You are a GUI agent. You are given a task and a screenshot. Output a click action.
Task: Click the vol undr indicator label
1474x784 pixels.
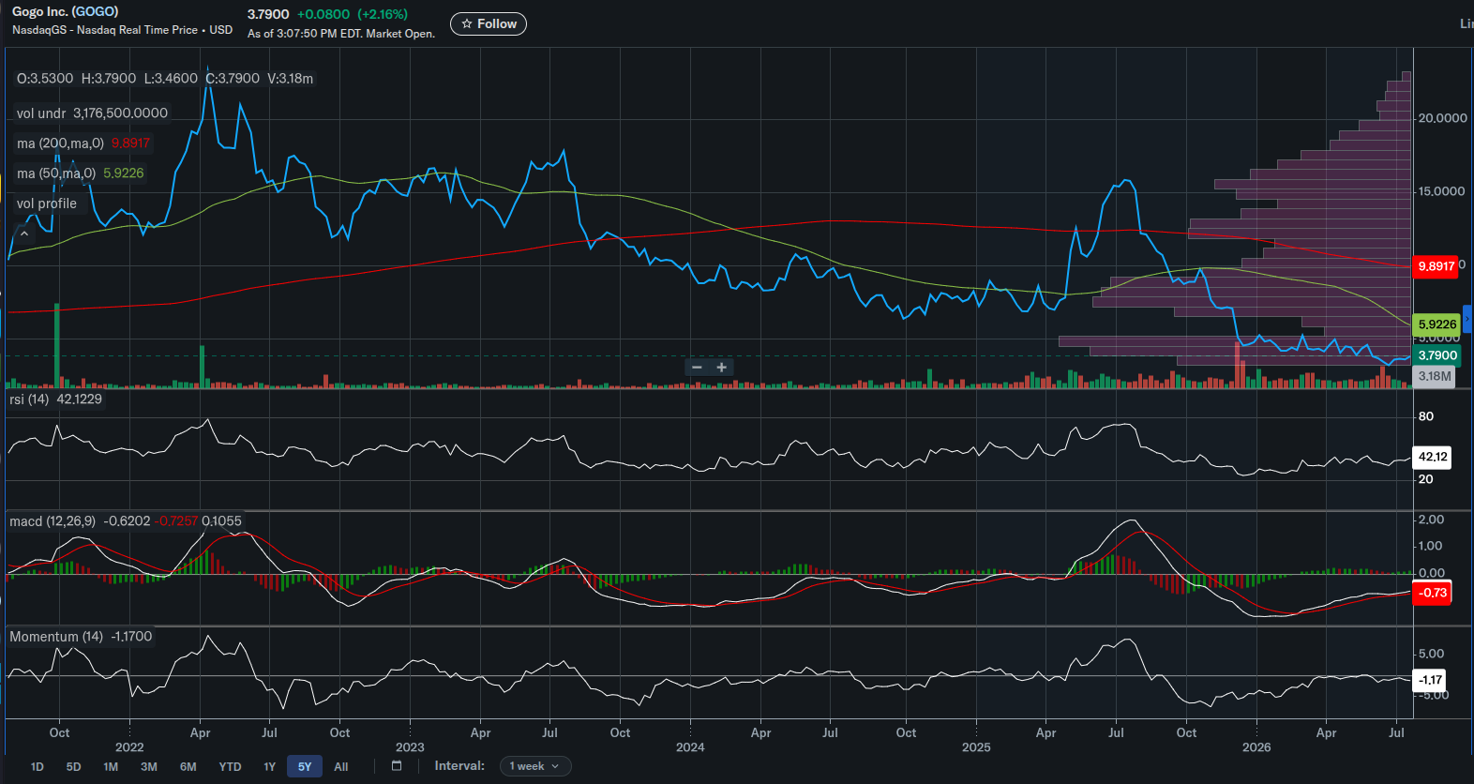[x=41, y=113]
